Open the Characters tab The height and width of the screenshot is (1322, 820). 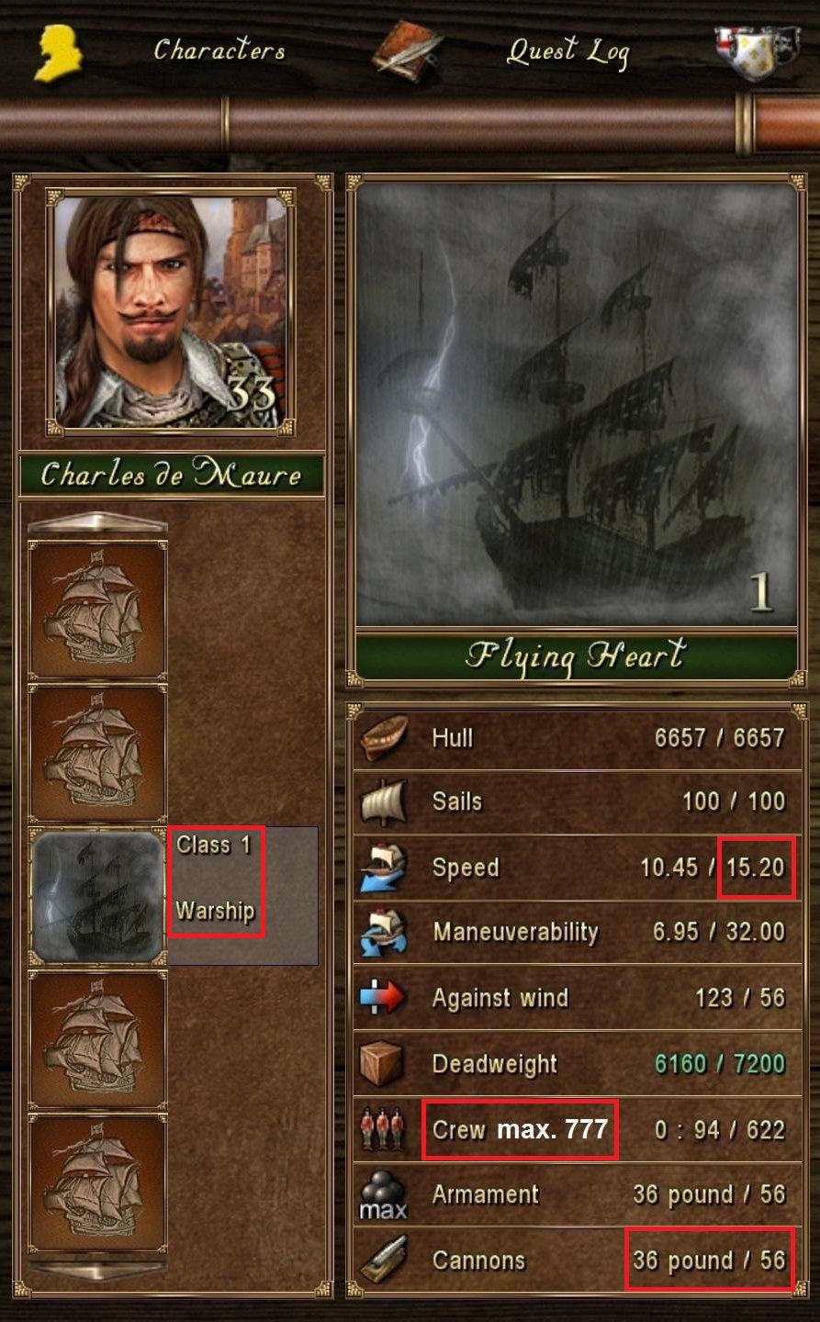click(219, 50)
